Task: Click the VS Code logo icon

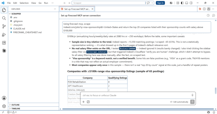Action: [3, 3]
